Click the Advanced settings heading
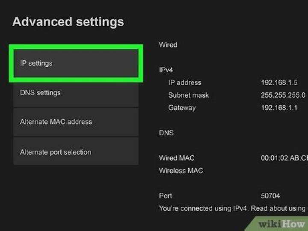This screenshot has width=308, height=231. tap(68, 22)
